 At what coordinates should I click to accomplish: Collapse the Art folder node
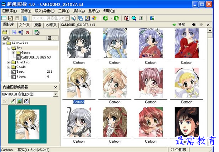click(x=9, y=48)
